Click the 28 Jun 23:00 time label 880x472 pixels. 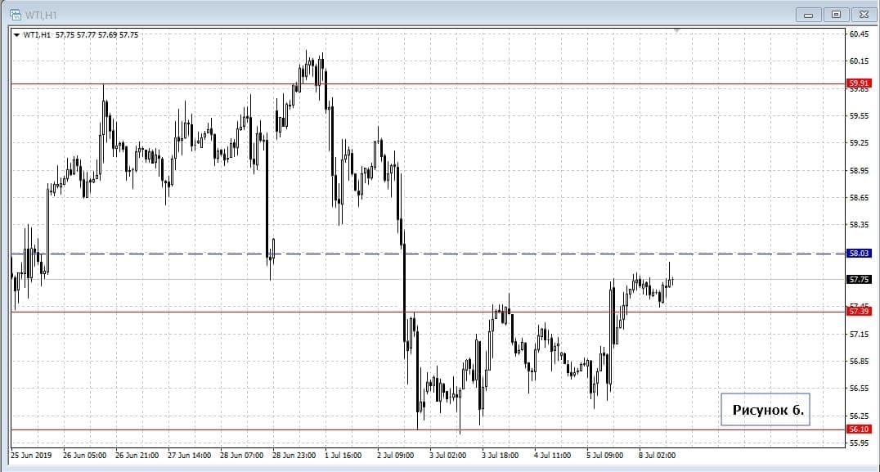[294, 455]
